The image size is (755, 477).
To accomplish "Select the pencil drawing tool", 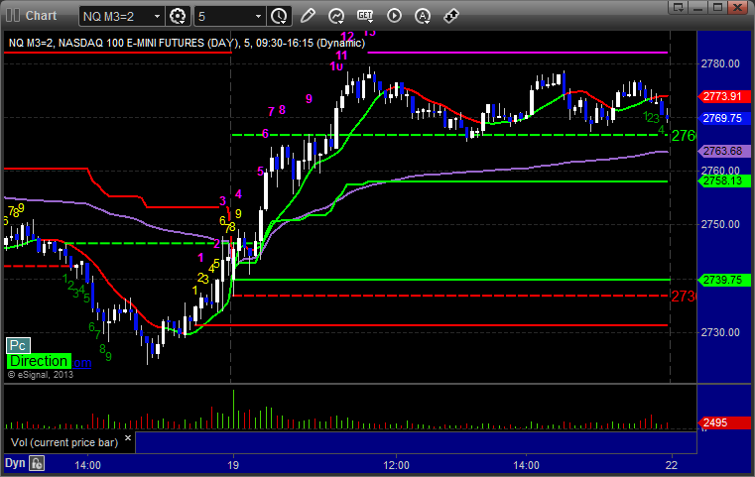I will (308, 16).
